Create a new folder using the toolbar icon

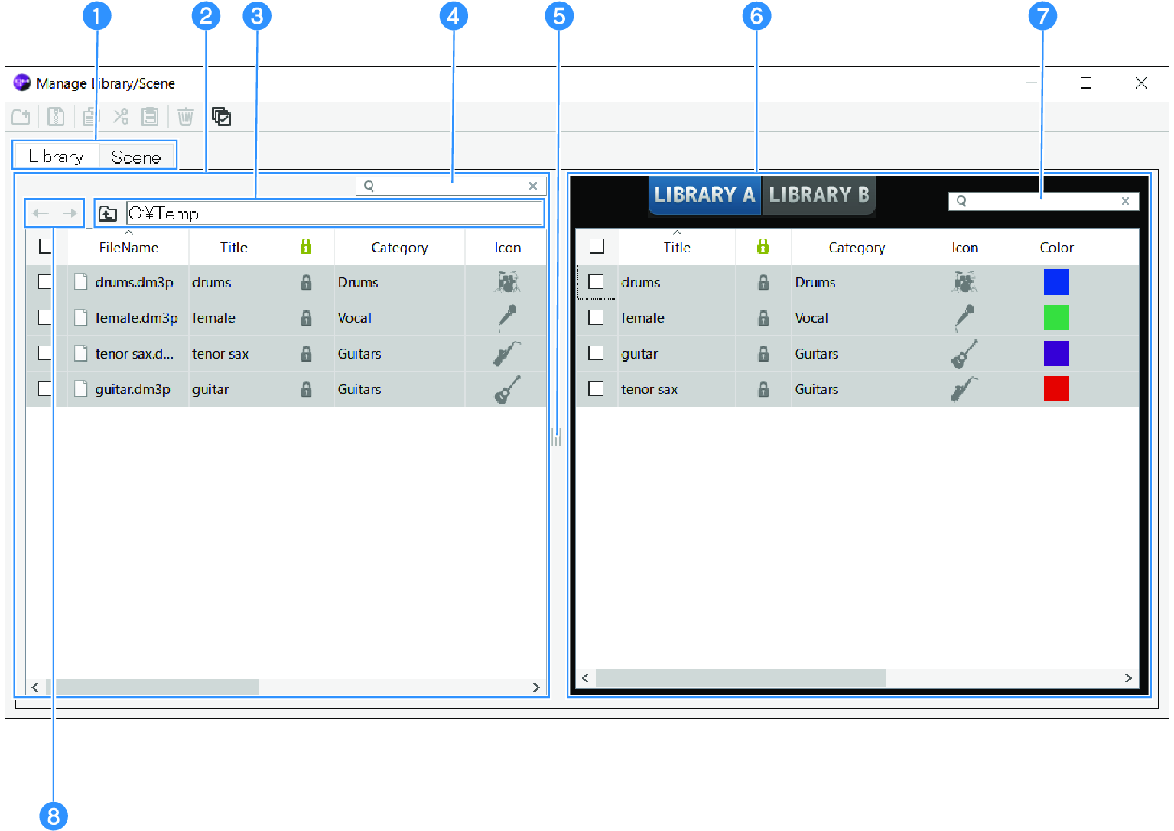coord(21,116)
